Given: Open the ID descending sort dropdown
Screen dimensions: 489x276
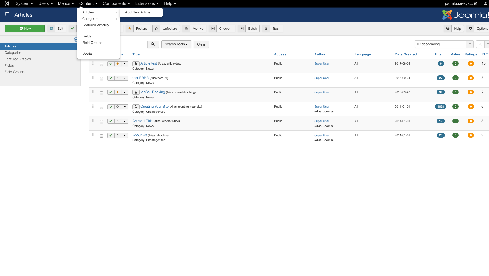Looking at the screenshot, I should click(444, 44).
